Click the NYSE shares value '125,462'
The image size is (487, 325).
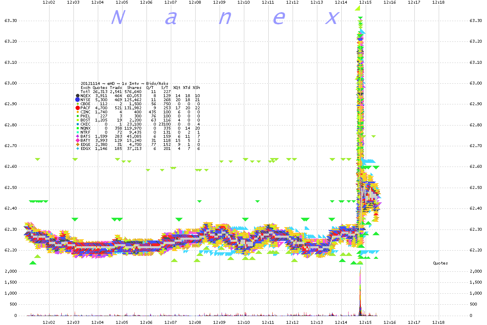[x=133, y=100]
